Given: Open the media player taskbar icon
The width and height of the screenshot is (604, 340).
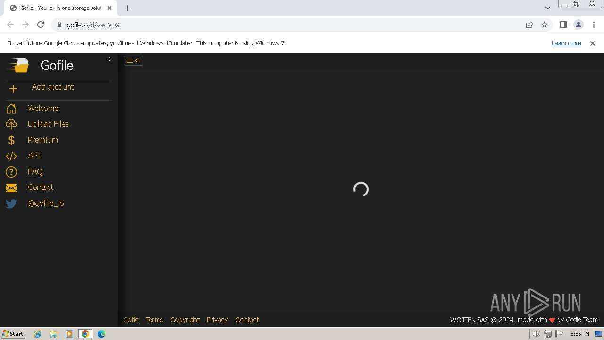Looking at the screenshot, I should coord(69,334).
